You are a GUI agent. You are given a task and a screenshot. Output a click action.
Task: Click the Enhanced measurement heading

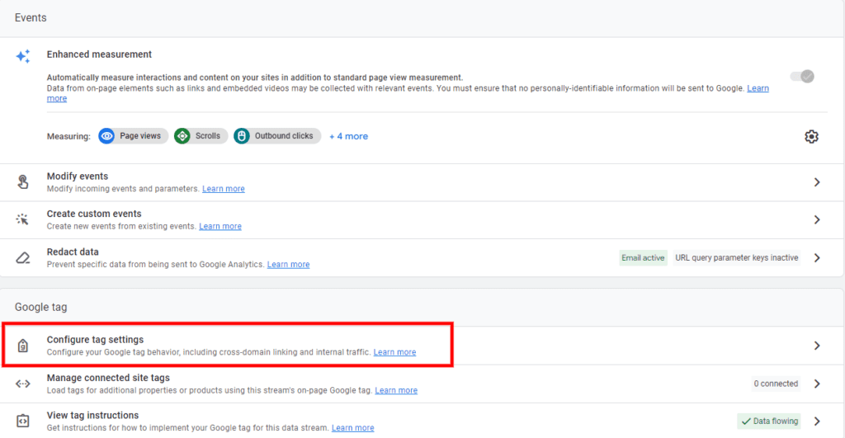click(99, 54)
